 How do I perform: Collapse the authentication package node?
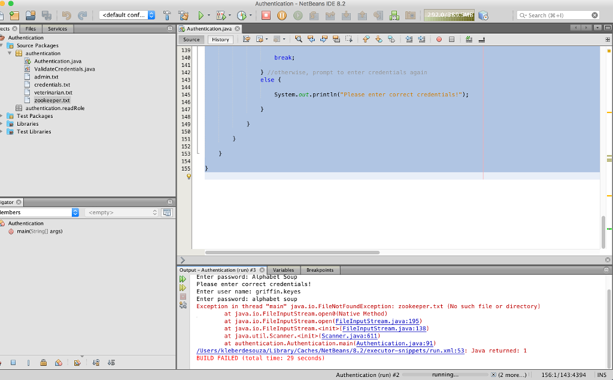10,53
